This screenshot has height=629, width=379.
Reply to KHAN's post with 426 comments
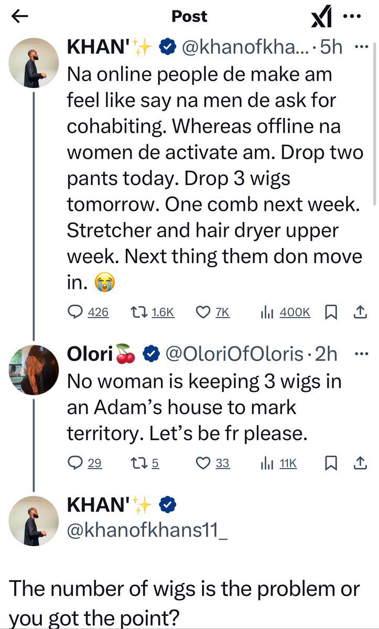(x=77, y=312)
